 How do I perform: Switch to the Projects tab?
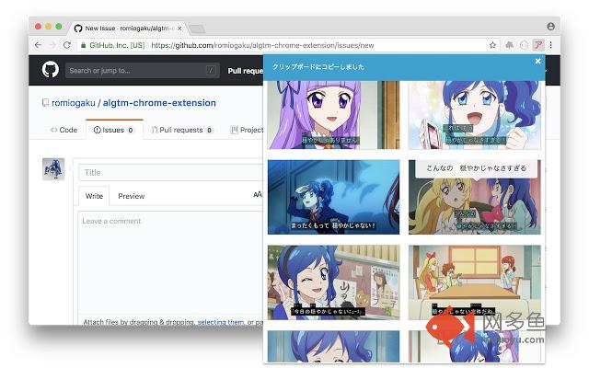point(247,130)
